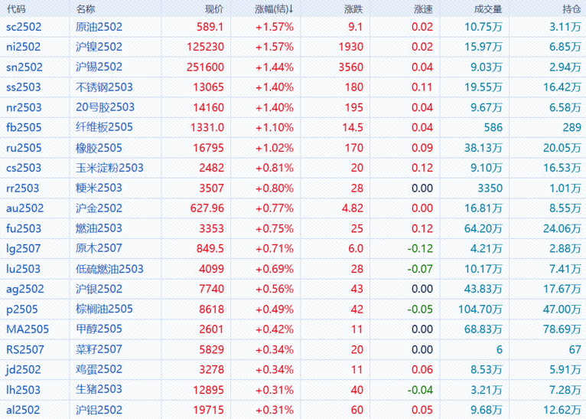
Task: Click volume 64.20万 for 燃油2503
Action: (x=483, y=228)
